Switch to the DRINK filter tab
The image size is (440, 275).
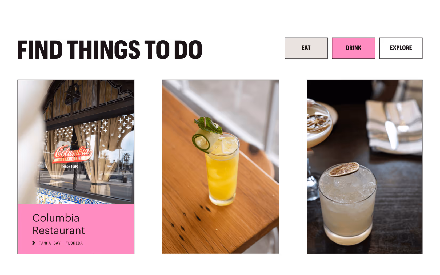coord(353,48)
